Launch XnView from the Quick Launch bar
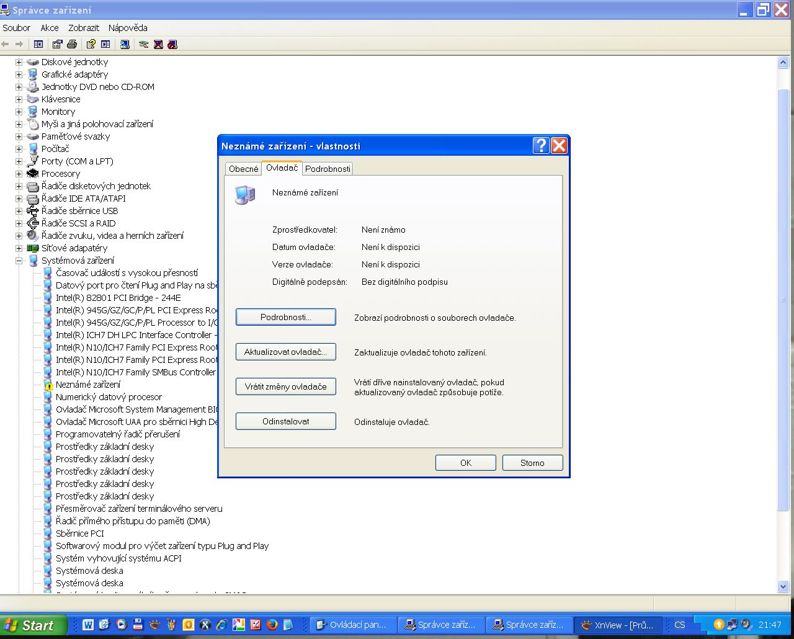 coord(154,625)
